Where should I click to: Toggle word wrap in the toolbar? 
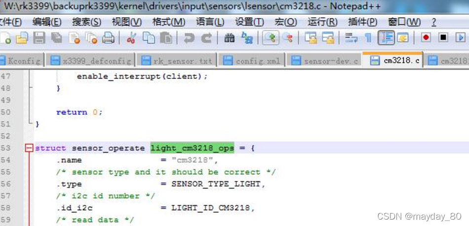pyautogui.click(x=351, y=38)
